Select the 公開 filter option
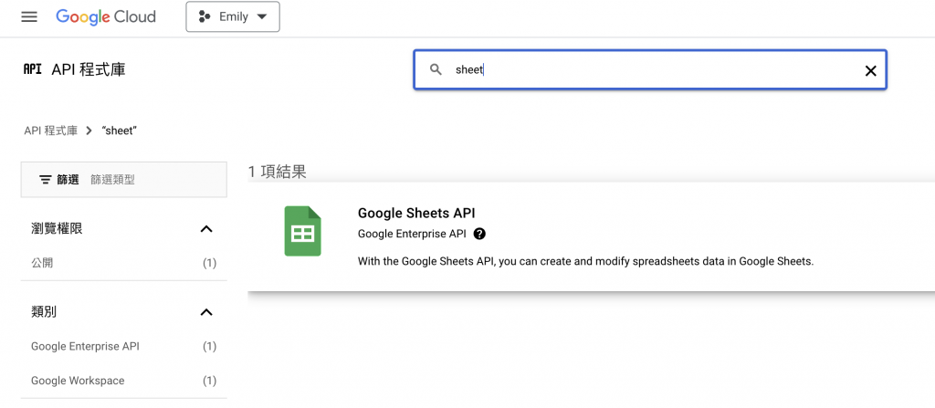Viewport: 935px width, 408px height. point(42,263)
